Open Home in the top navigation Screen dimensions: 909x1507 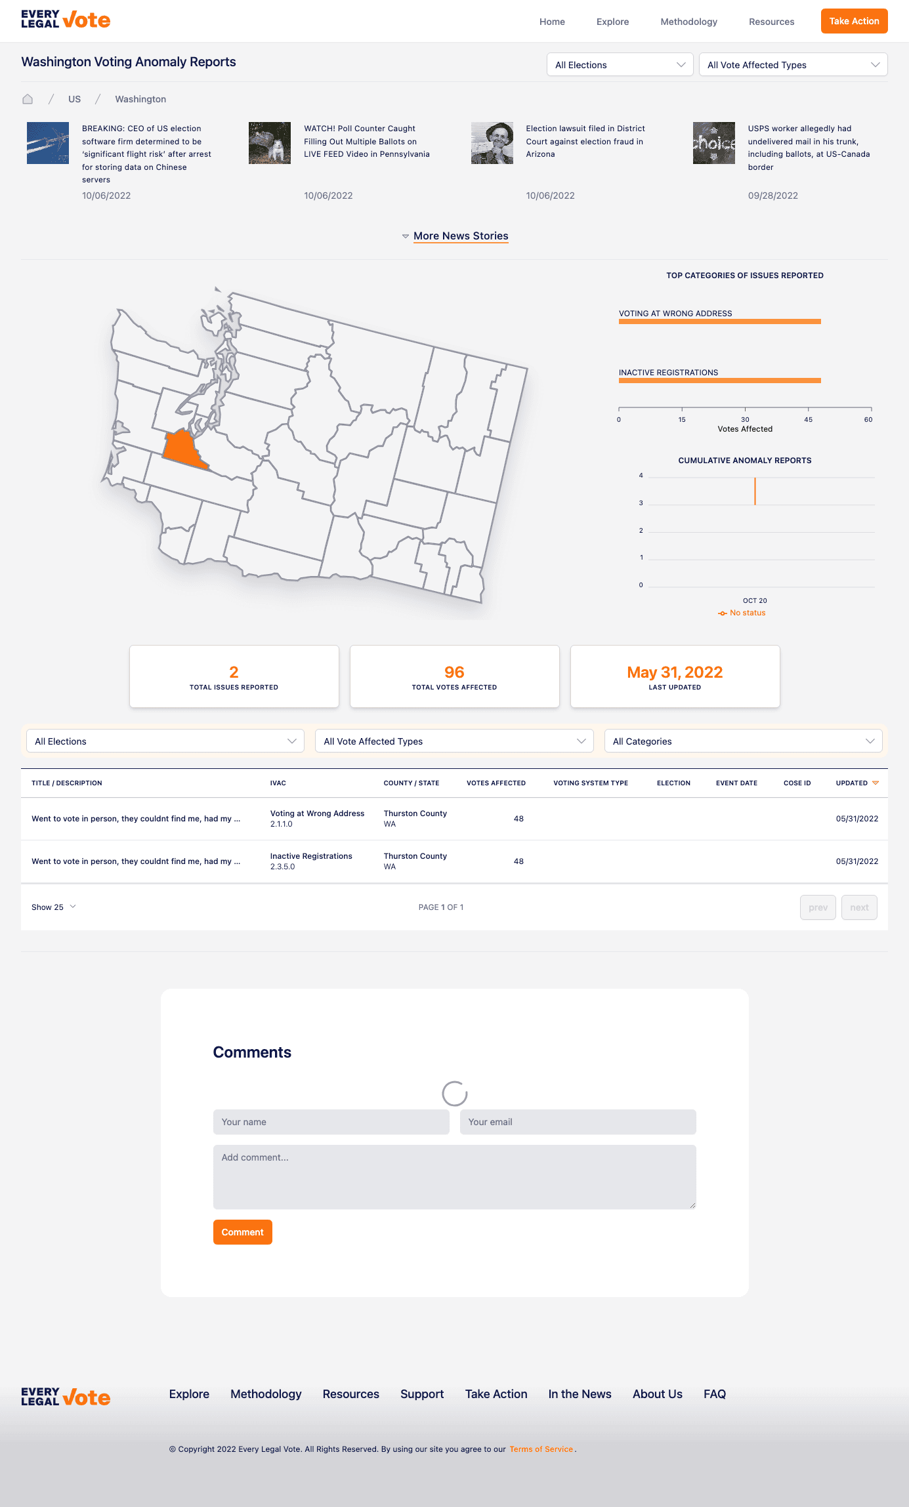click(x=552, y=22)
